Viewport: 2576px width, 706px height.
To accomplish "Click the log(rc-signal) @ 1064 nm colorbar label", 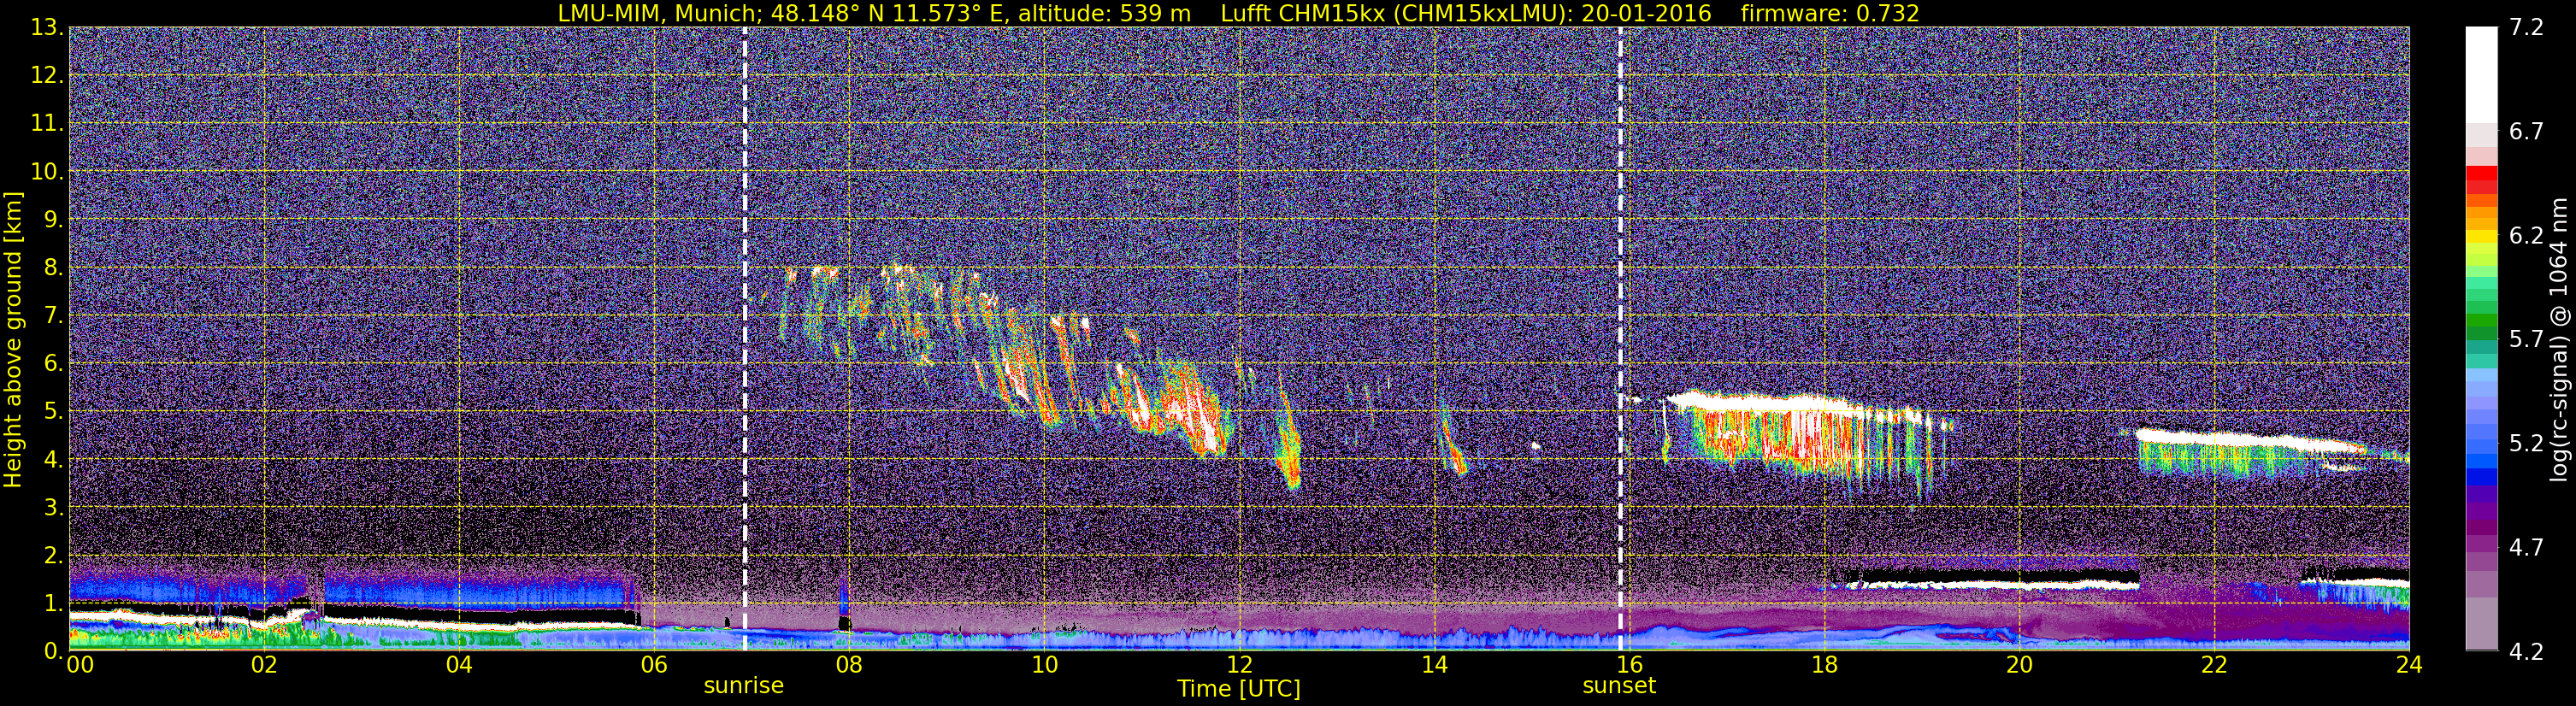I will [x=2558, y=340].
